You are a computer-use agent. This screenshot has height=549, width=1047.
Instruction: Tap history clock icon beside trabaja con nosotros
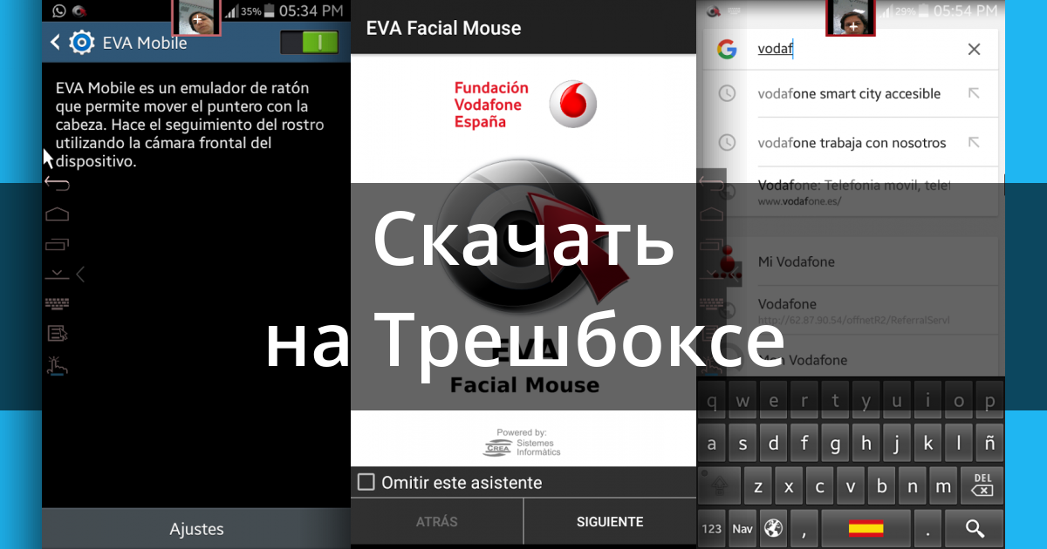726,142
